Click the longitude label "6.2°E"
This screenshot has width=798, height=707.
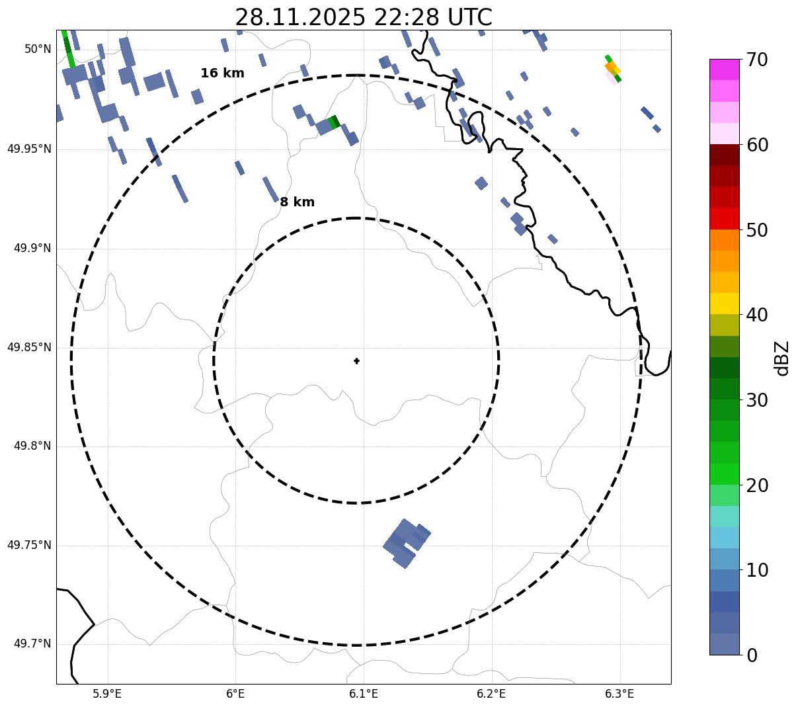(491, 694)
